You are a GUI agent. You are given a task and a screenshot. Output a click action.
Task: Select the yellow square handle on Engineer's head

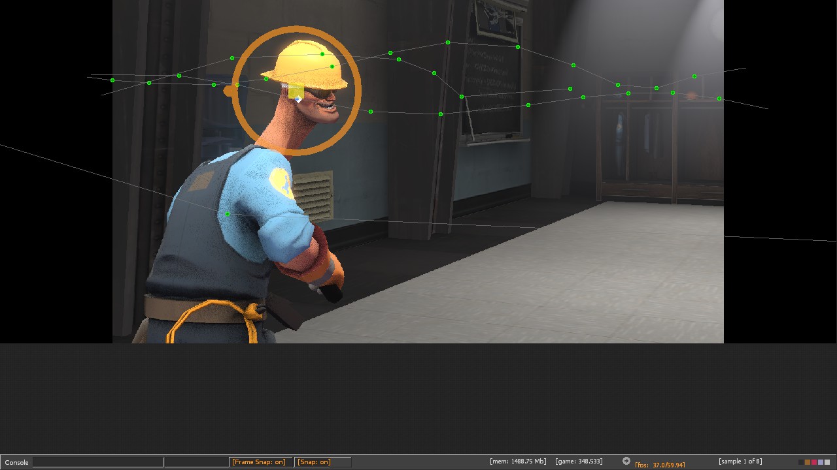tap(296, 91)
